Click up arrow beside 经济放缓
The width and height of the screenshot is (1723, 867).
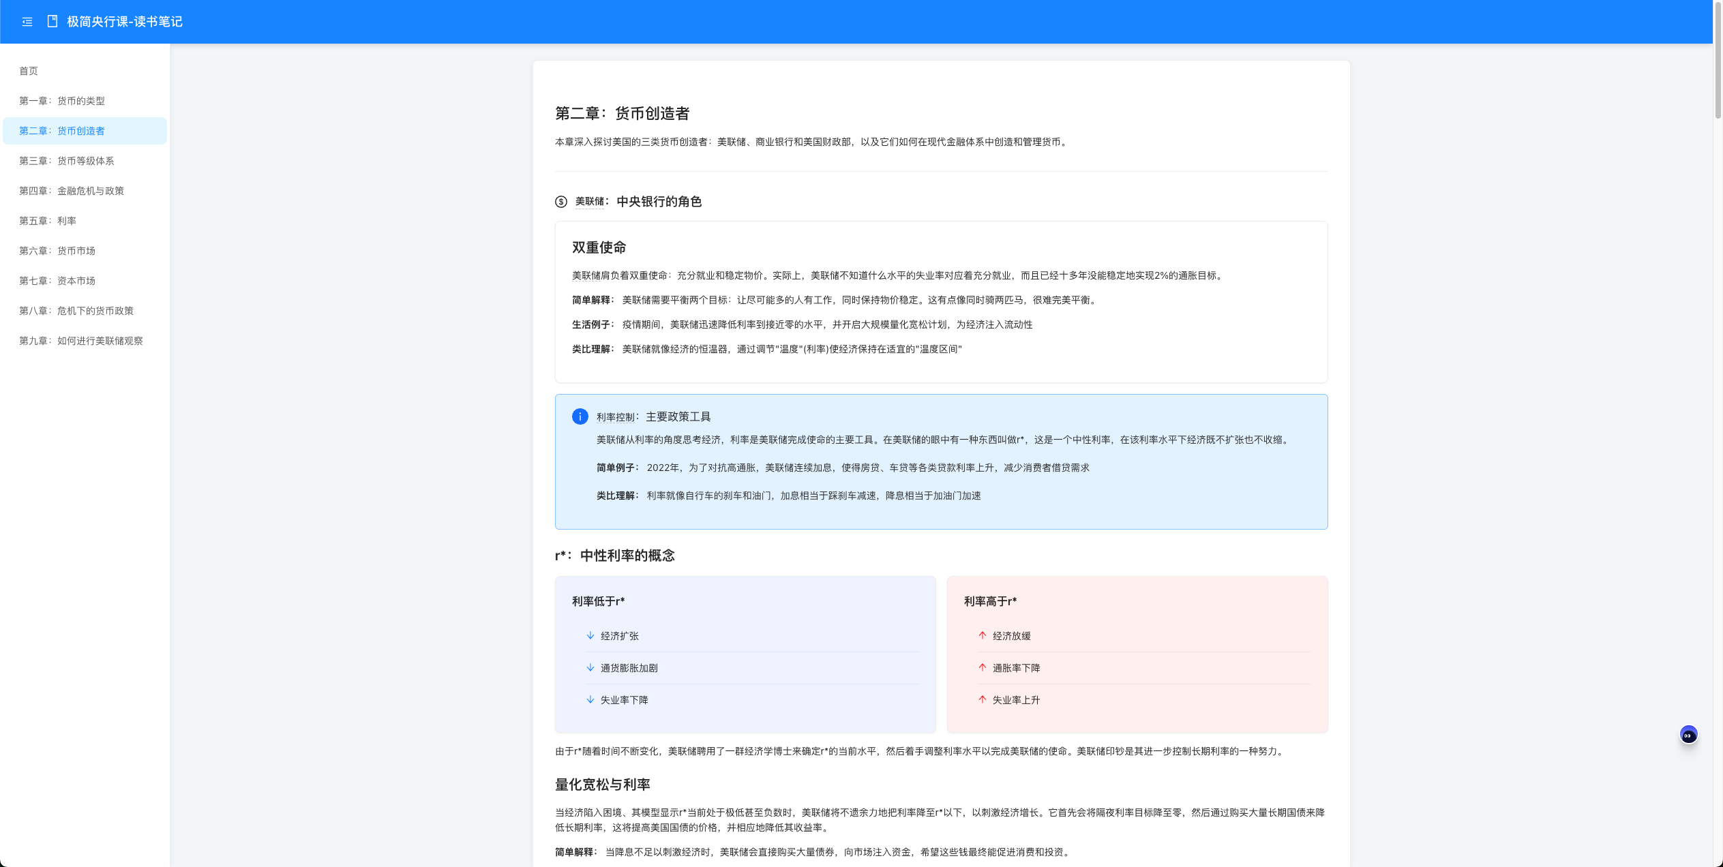click(982, 636)
